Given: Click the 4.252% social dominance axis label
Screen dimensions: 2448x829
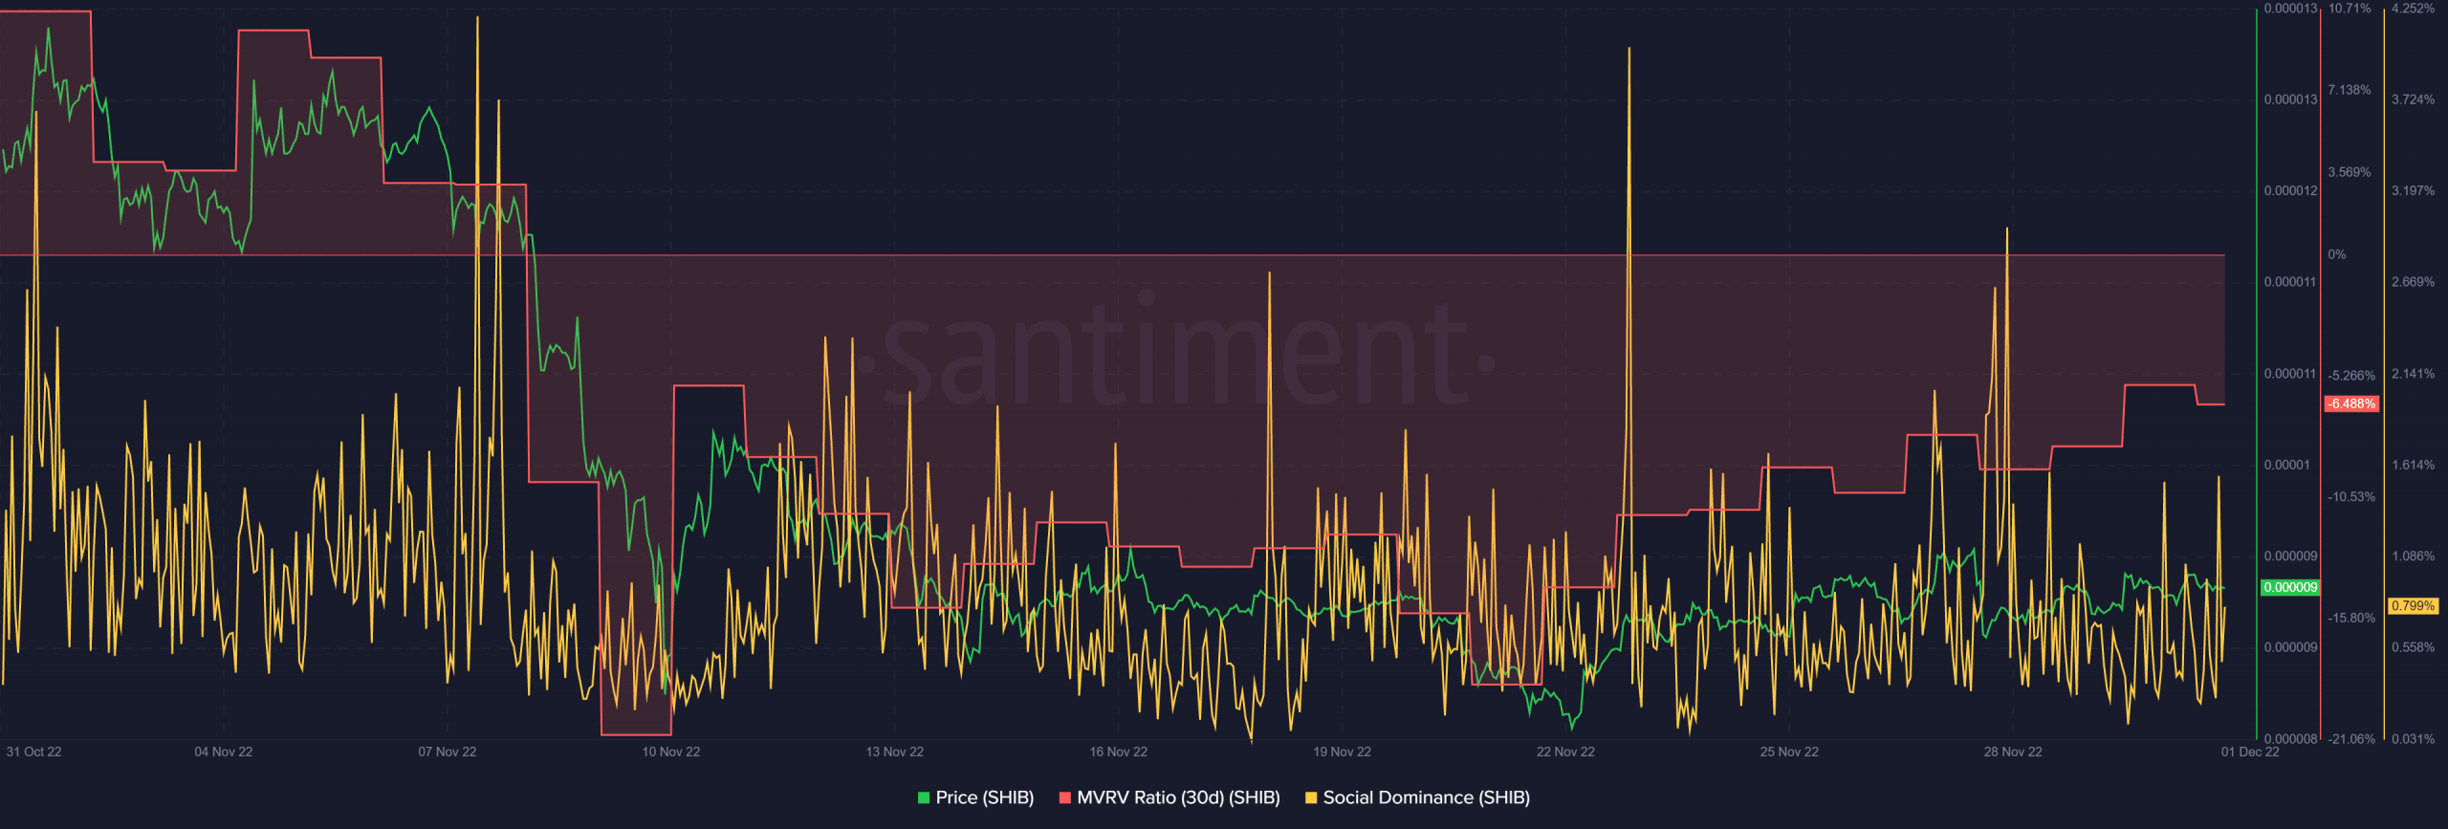Looking at the screenshot, I should (2413, 9).
